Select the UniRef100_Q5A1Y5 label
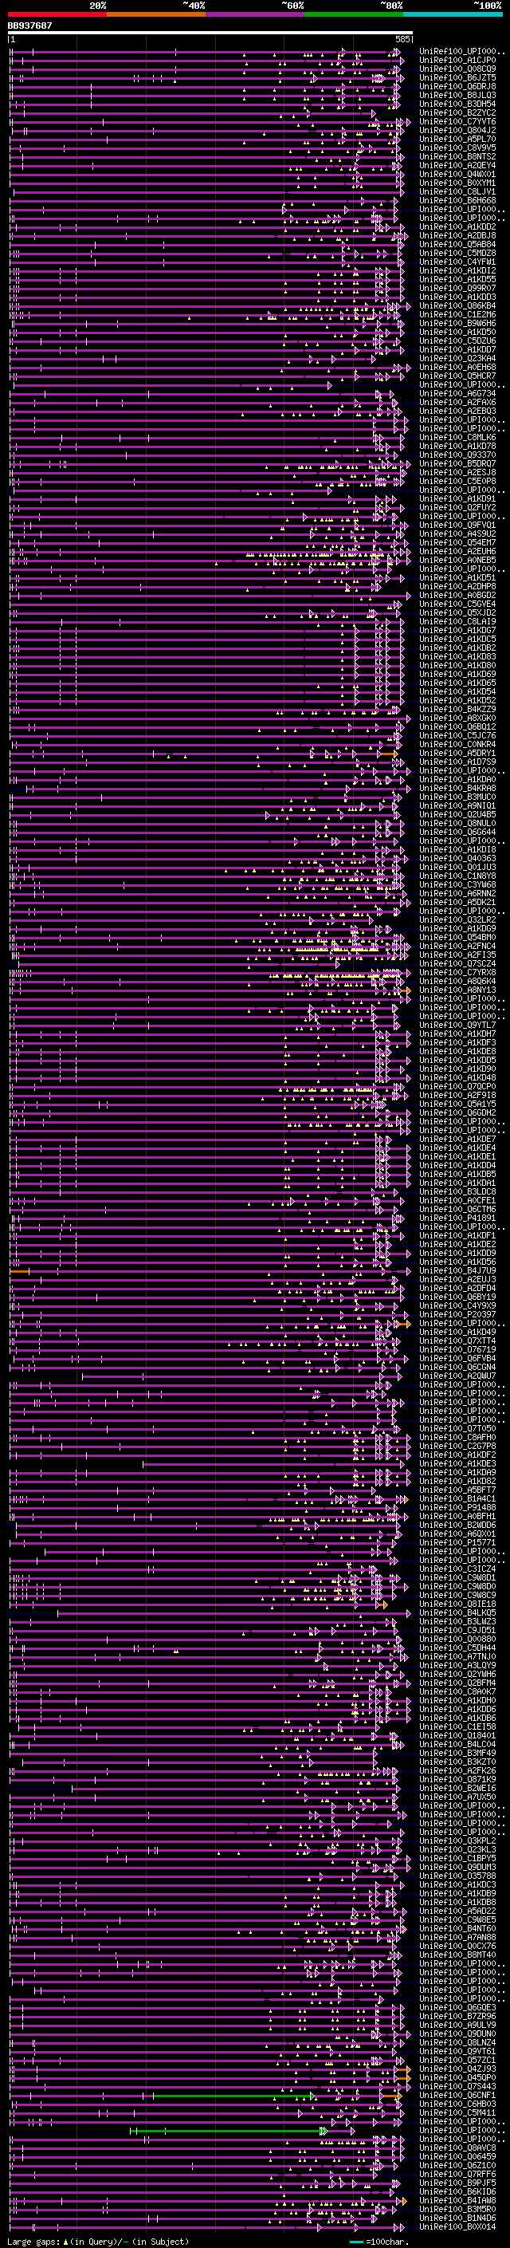Viewport: 510px width, 2248px height. click(x=457, y=1104)
